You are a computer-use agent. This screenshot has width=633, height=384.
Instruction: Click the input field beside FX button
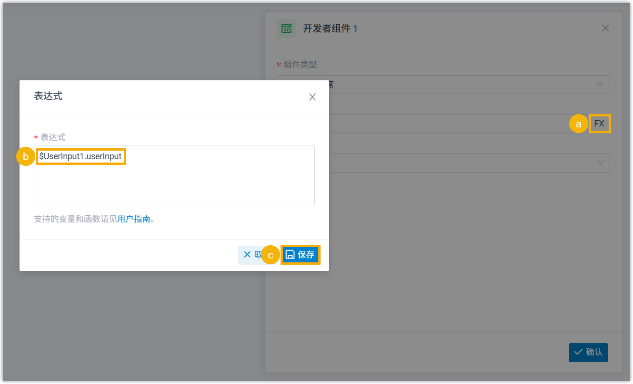[x=457, y=124]
